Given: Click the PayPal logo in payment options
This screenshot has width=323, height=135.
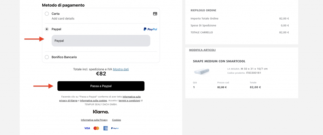Looking at the screenshot, I should point(150,29).
